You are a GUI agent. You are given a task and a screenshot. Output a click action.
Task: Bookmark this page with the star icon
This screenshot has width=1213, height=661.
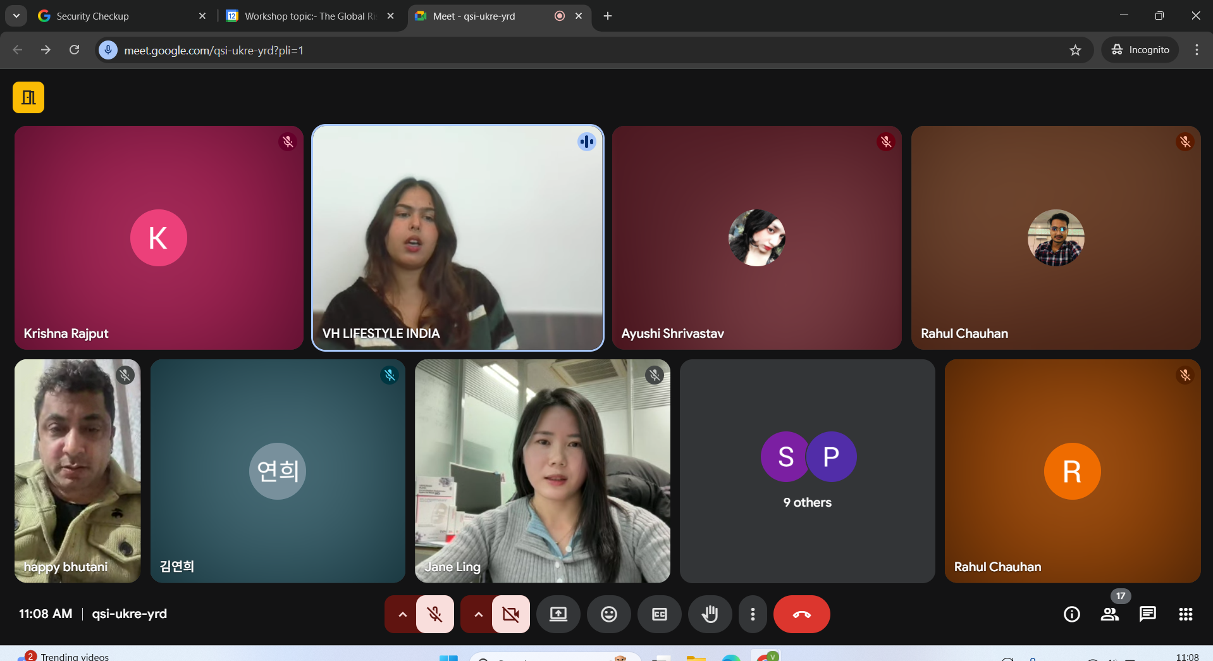click(x=1075, y=50)
